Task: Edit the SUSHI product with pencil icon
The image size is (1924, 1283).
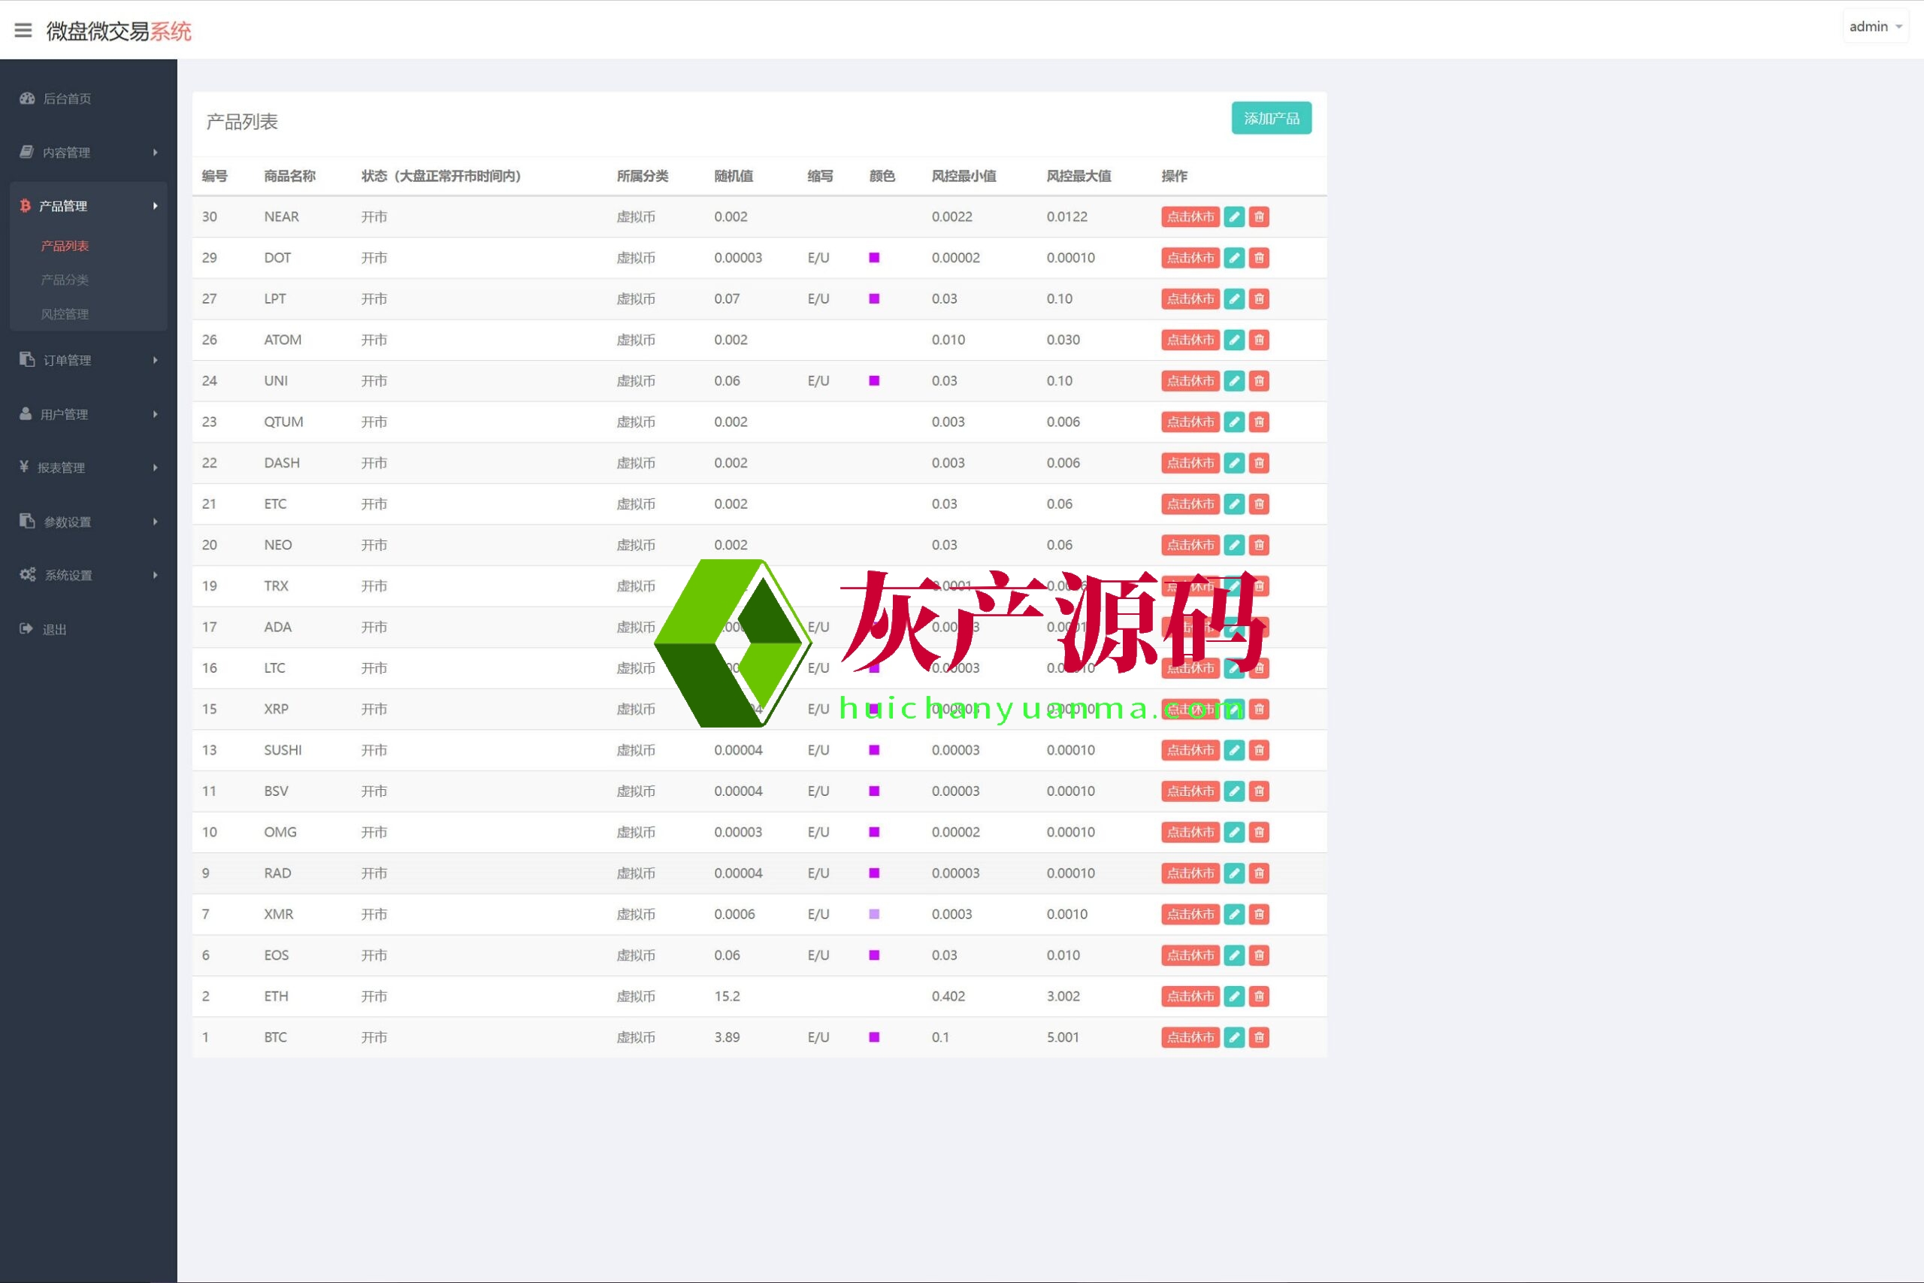Action: [x=1233, y=750]
